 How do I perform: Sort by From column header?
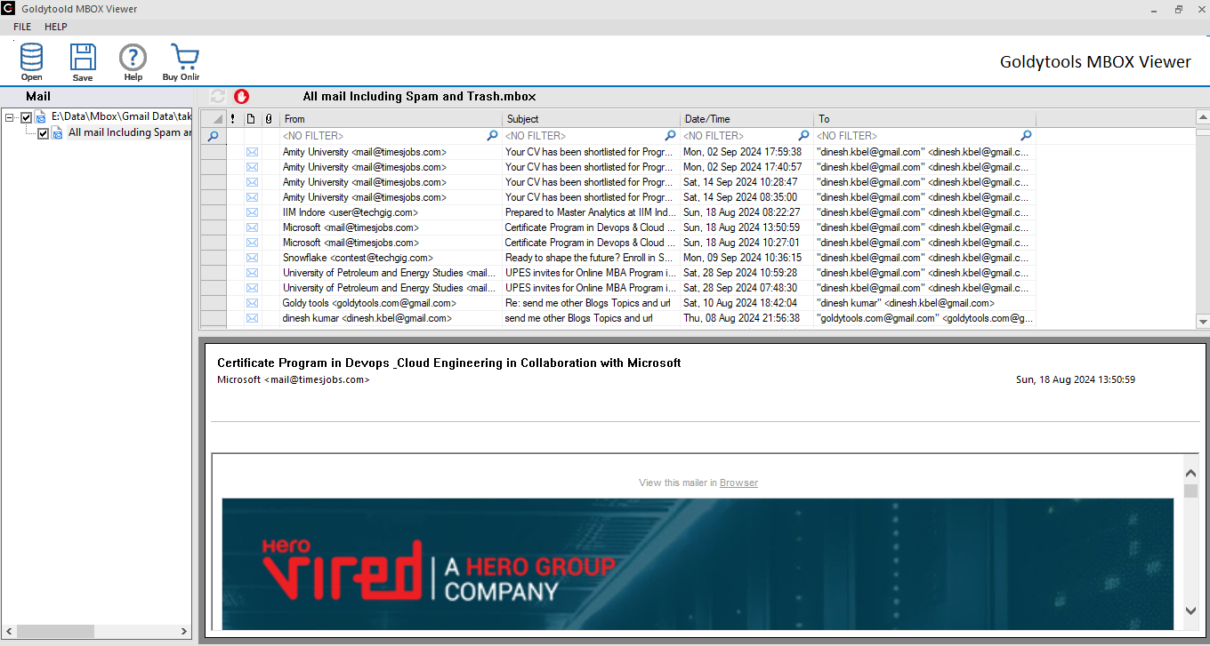click(391, 119)
